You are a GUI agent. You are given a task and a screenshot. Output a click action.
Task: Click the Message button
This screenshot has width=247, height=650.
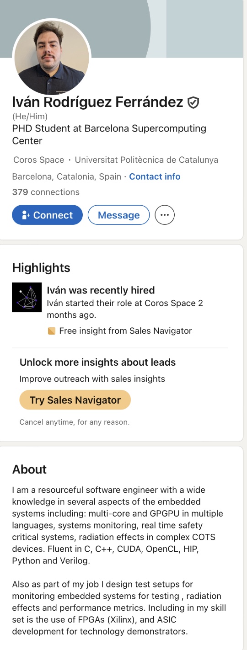(118, 215)
